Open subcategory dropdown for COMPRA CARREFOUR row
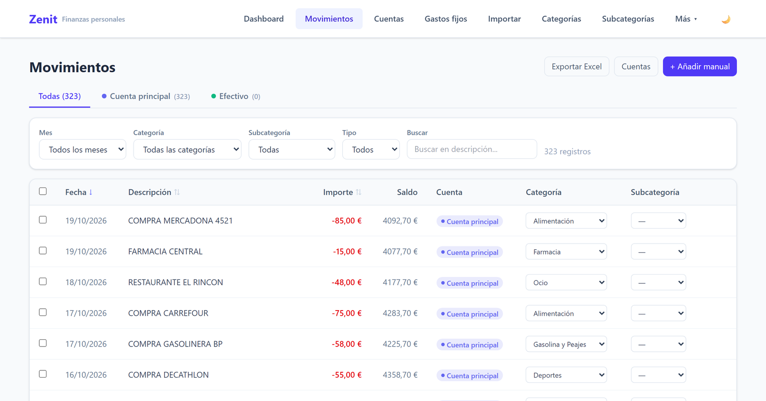 pos(658,313)
